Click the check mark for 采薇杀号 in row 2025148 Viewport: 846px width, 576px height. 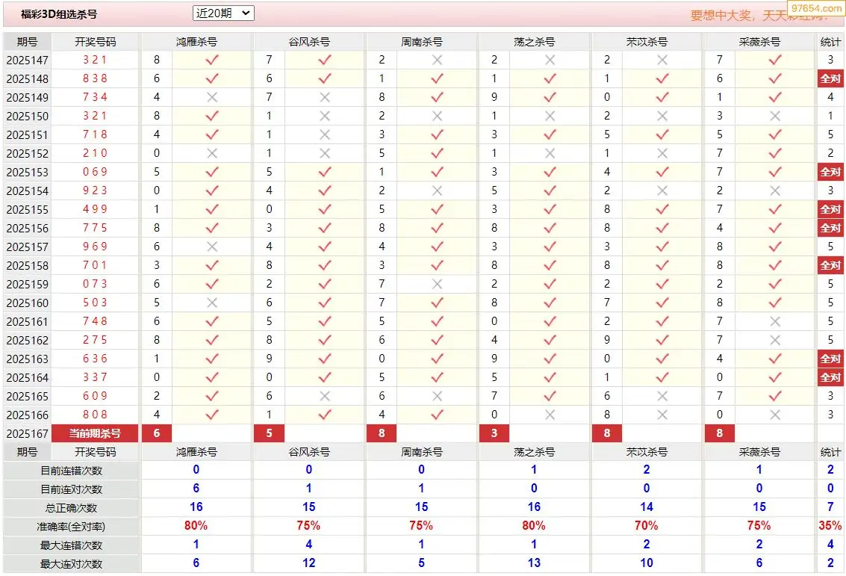[775, 78]
